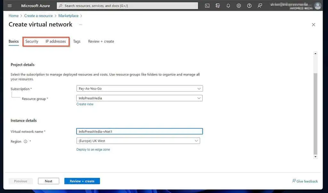Click the Virtual network name input field
Viewport: 328px width, 193px height.
point(139,131)
